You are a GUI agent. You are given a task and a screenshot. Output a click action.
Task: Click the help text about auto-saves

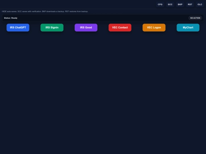[45, 11]
